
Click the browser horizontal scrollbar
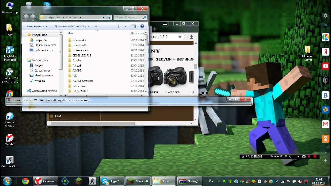pos(93,123)
